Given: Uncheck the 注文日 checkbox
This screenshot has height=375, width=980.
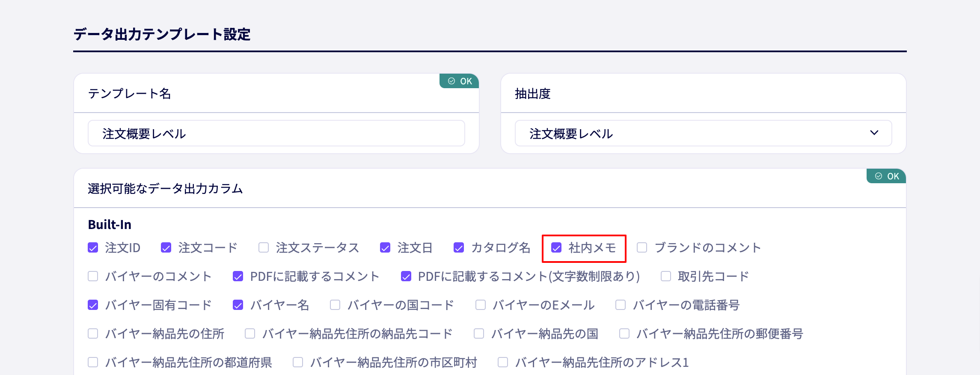Looking at the screenshot, I should click(385, 248).
